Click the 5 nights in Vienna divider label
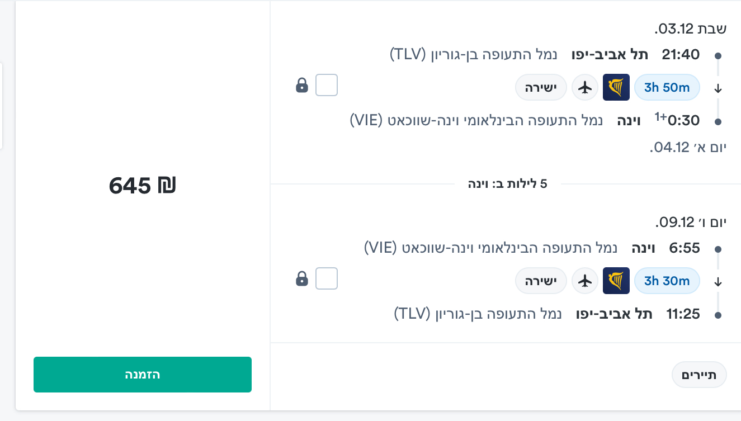The height and width of the screenshot is (421, 741). tap(507, 184)
